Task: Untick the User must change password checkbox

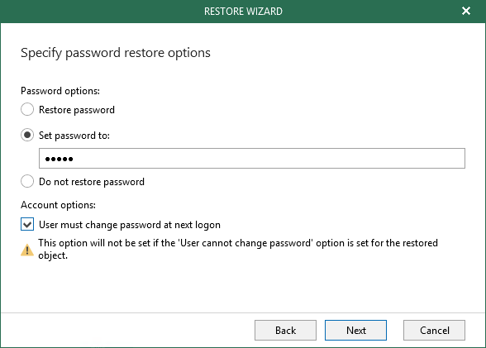Action: (x=27, y=224)
